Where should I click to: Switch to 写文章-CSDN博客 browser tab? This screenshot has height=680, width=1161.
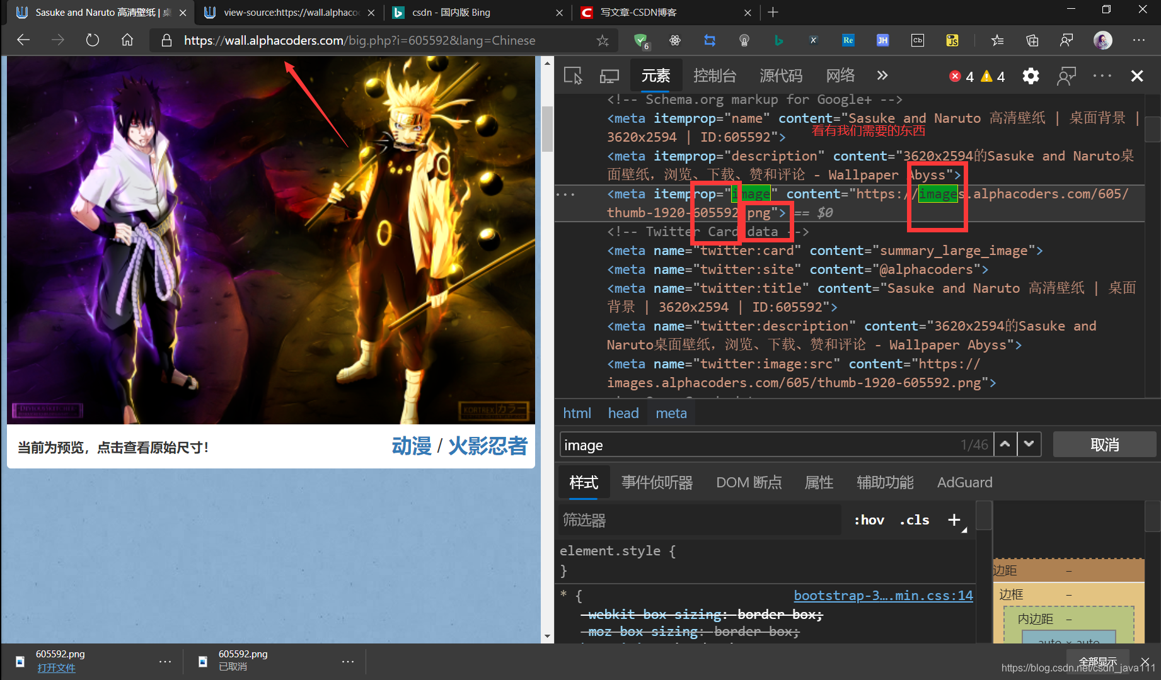tap(666, 13)
